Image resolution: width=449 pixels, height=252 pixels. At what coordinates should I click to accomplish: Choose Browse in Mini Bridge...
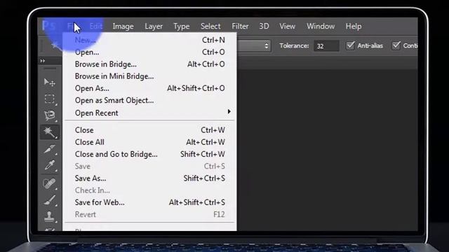pos(149,76)
